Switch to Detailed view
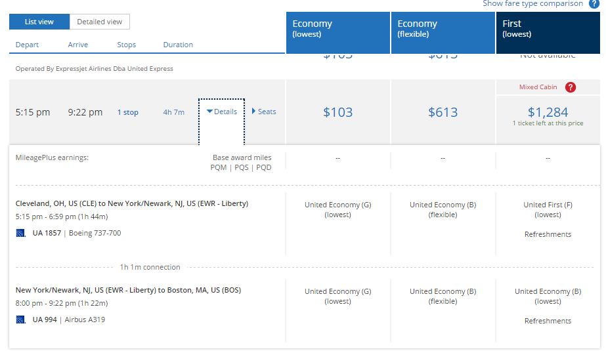 pyautogui.click(x=99, y=22)
